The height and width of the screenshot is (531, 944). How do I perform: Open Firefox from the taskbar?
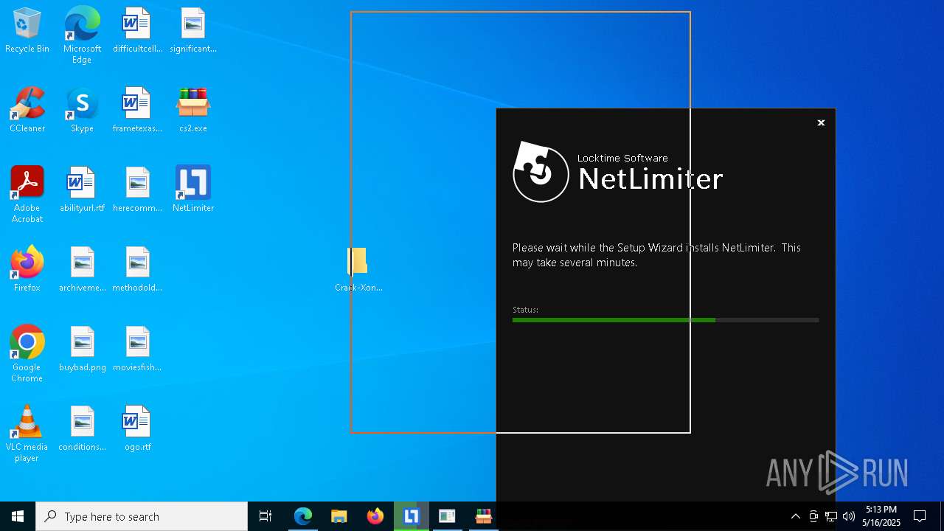coord(375,516)
